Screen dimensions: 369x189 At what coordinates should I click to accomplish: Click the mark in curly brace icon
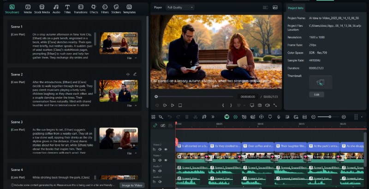tap(223, 105)
